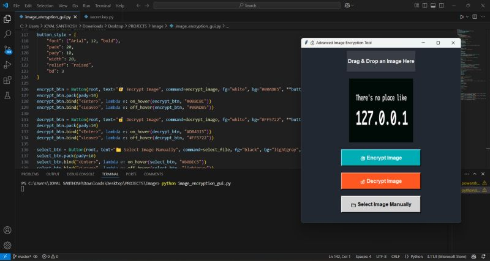Split the editor to the right
The height and width of the screenshot is (261, 490).
coord(474,17)
